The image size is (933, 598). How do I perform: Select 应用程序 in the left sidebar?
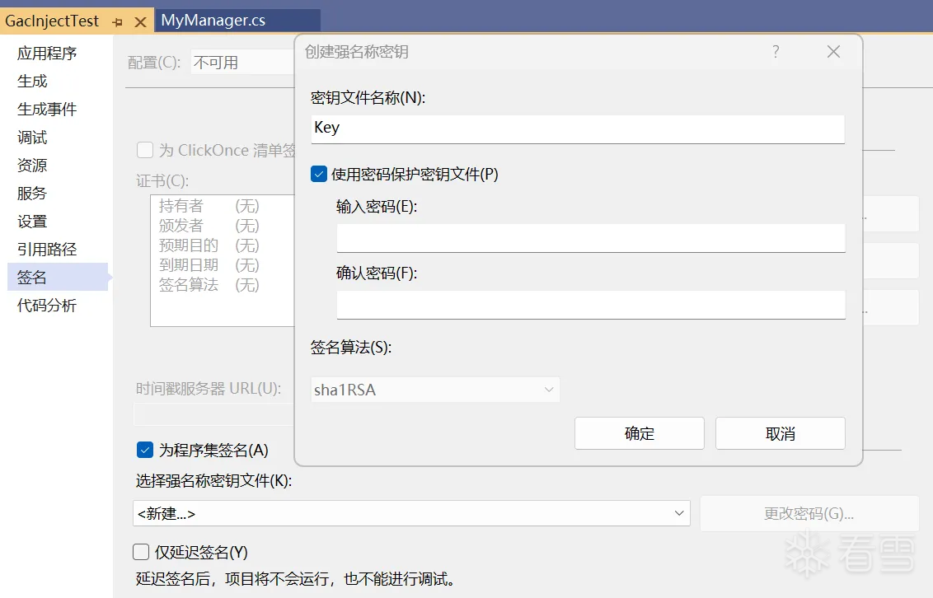pyautogui.click(x=45, y=53)
